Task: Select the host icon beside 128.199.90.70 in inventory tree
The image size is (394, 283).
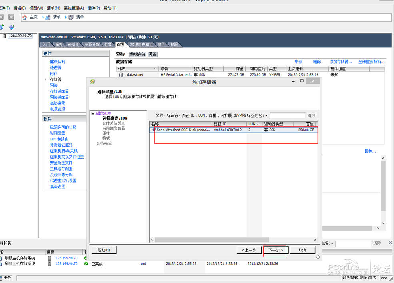Action: [4, 36]
